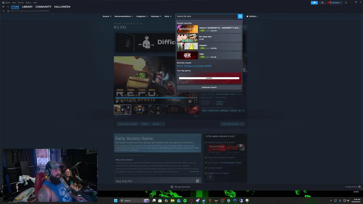Expand the Browse dropdown
Screen dimensions: 363x204
coord(107,16)
